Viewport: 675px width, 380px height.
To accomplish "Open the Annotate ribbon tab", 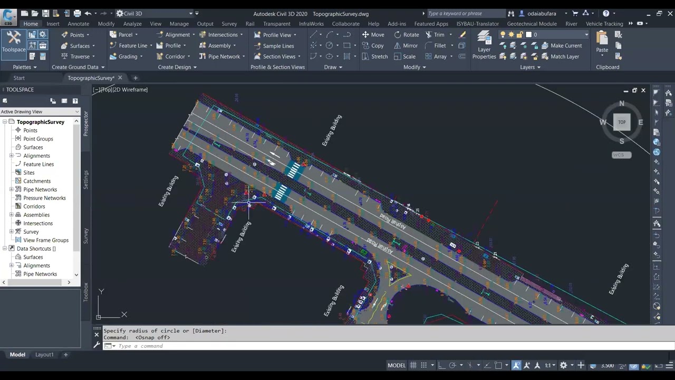I will [78, 24].
